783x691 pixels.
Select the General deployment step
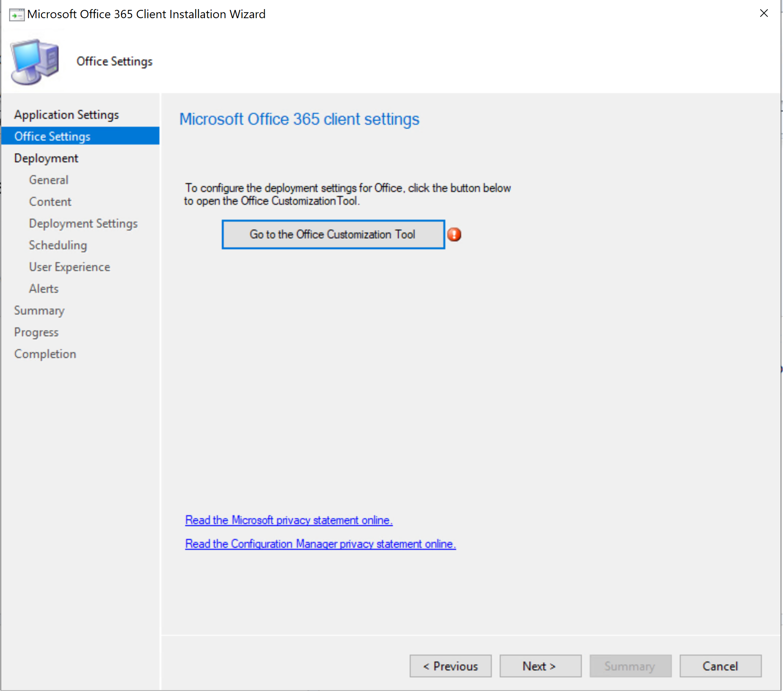point(48,179)
